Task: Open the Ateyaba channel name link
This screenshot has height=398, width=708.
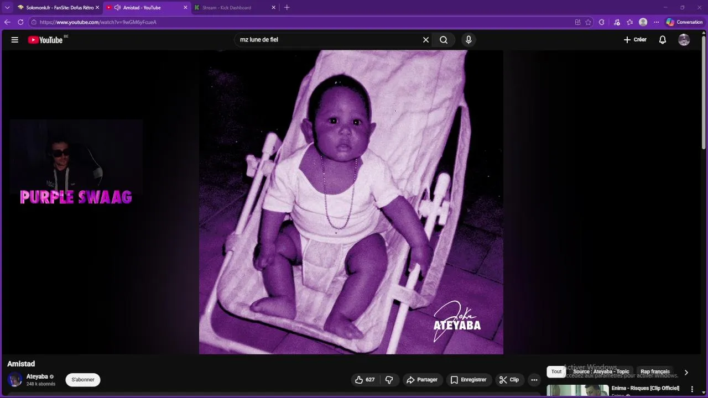Action: pos(37,376)
